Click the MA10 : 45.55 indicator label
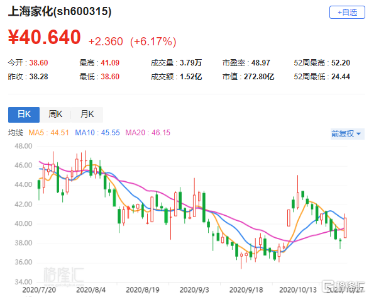The image size is (369, 297). pyautogui.click(x=97, y=133)
